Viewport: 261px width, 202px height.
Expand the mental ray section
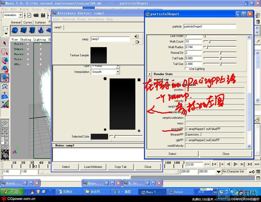coord(150,79)
